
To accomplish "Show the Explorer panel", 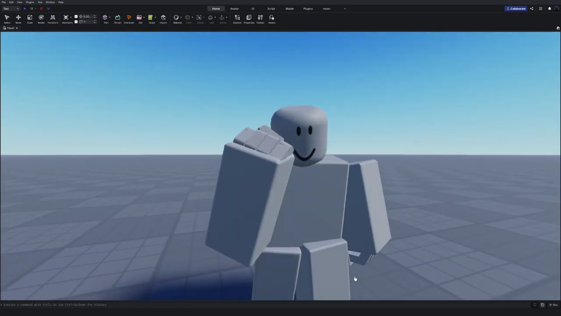I will 237,19.
